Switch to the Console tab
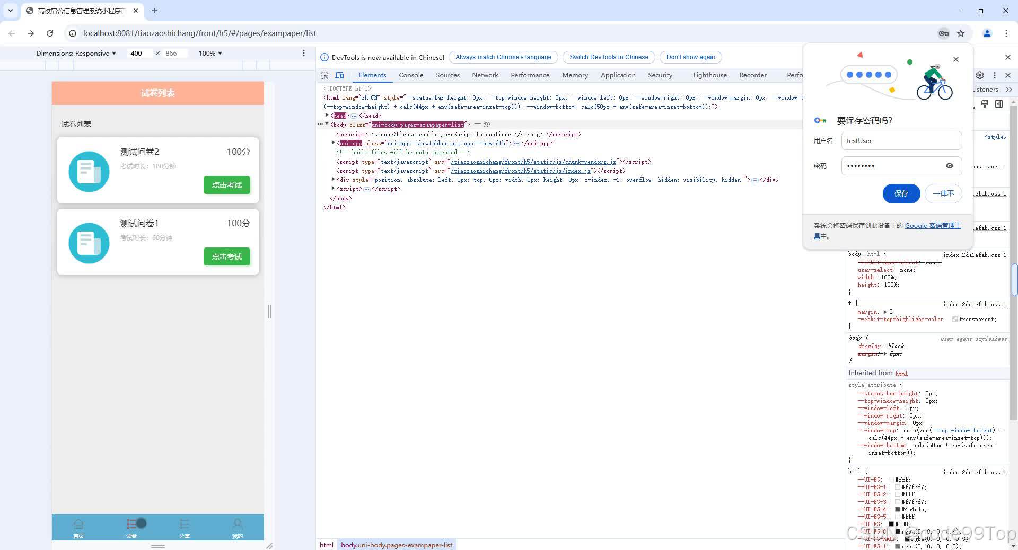Image resolution: width=1018 pixels, height=550 pixels. pyautogui.click(x=411, y=75)
